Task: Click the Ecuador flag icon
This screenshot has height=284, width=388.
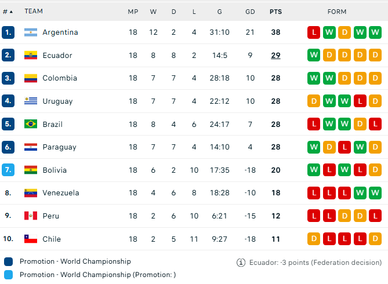Action: [31, 56]
